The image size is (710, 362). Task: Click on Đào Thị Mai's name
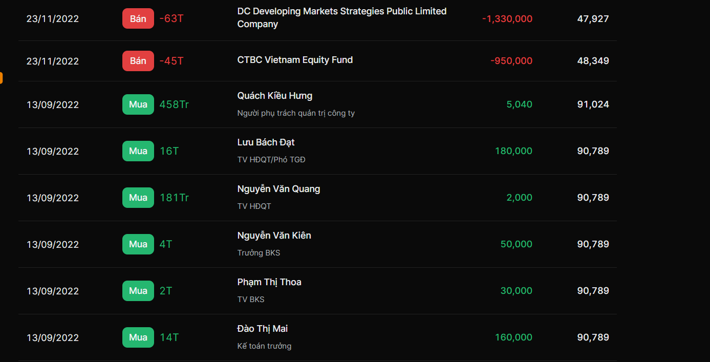pos(262,329)
